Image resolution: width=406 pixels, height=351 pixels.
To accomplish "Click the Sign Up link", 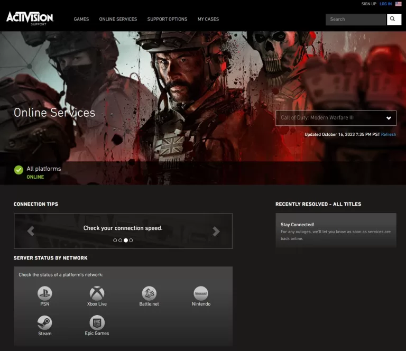I will [368, 4].
